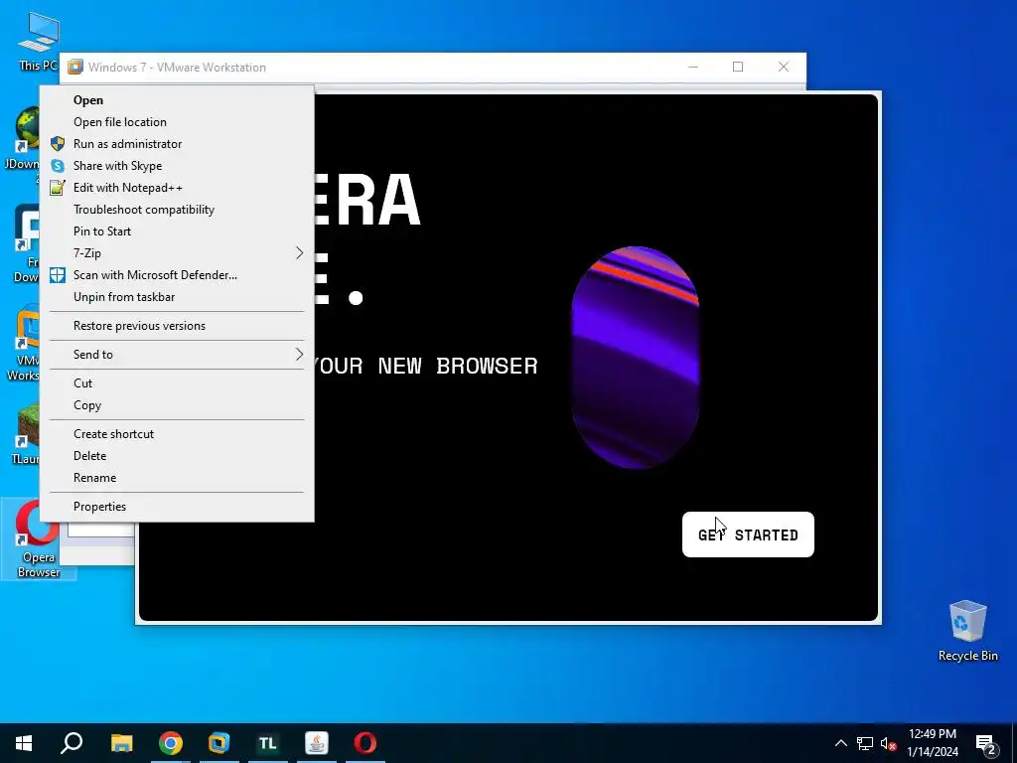Open Properties from the context menu
The image size is (1017, 763).
(177, 507)
